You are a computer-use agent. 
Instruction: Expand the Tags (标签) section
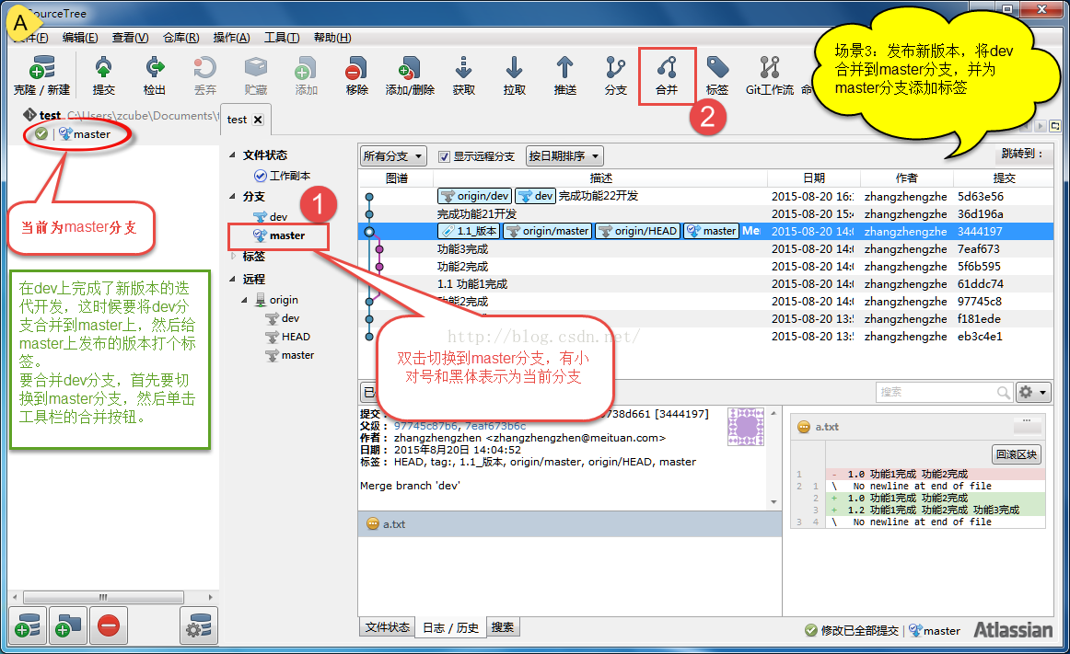tap(233, 256)
